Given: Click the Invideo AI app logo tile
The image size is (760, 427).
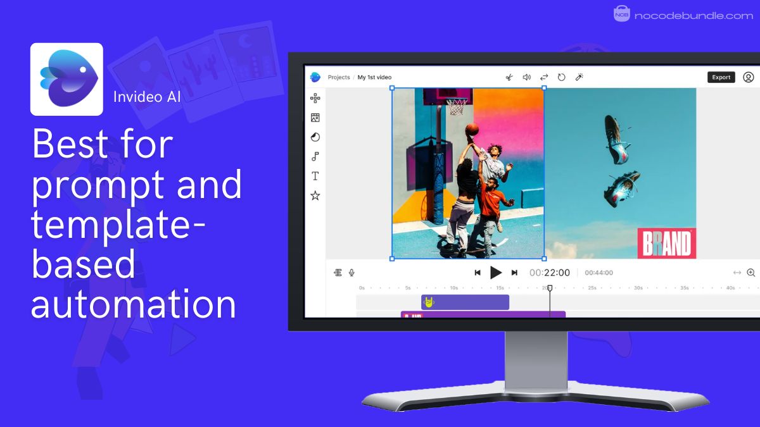Looking at the screenshot, I should (x=66, y=79).
